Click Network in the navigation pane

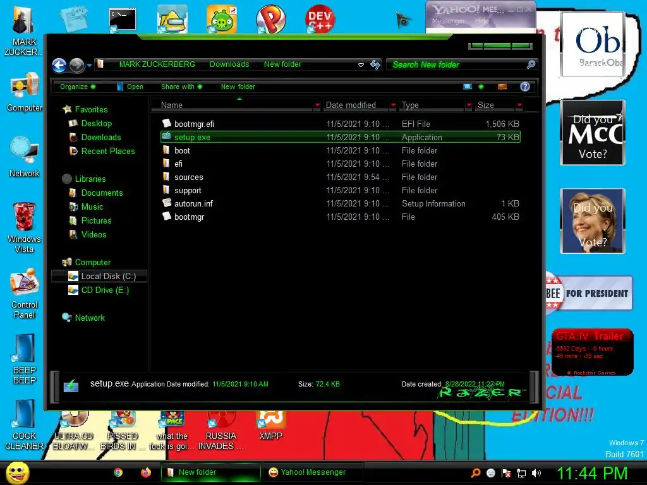[x=90, y=318]
